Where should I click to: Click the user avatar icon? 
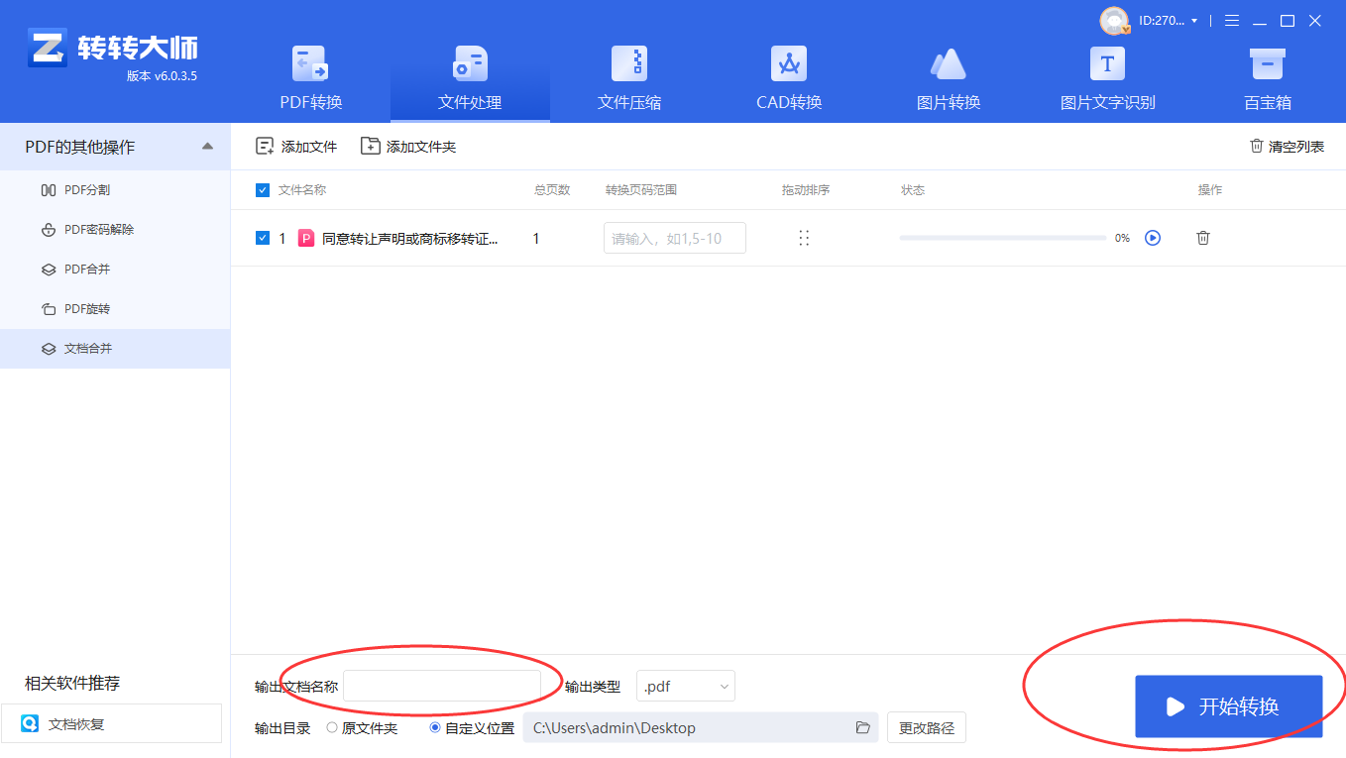1114,21
